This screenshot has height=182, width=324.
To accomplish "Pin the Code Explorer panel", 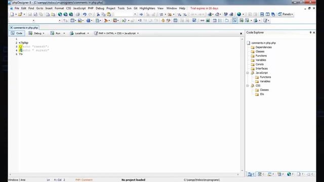I will tap(310, 32).
